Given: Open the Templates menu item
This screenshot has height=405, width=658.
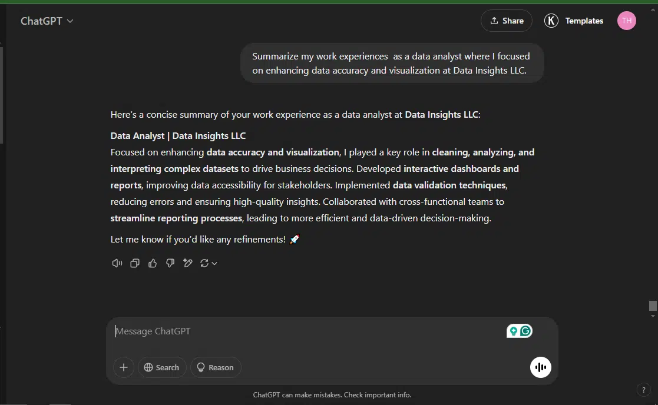Looking at the screenshot, I should (x=584, y=21).
